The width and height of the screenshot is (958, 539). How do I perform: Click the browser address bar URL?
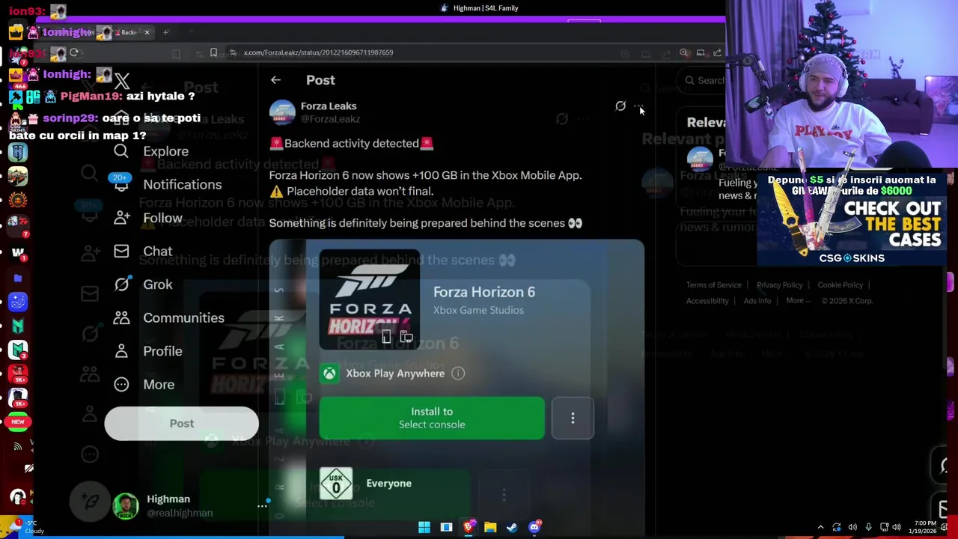pos(318,52)
